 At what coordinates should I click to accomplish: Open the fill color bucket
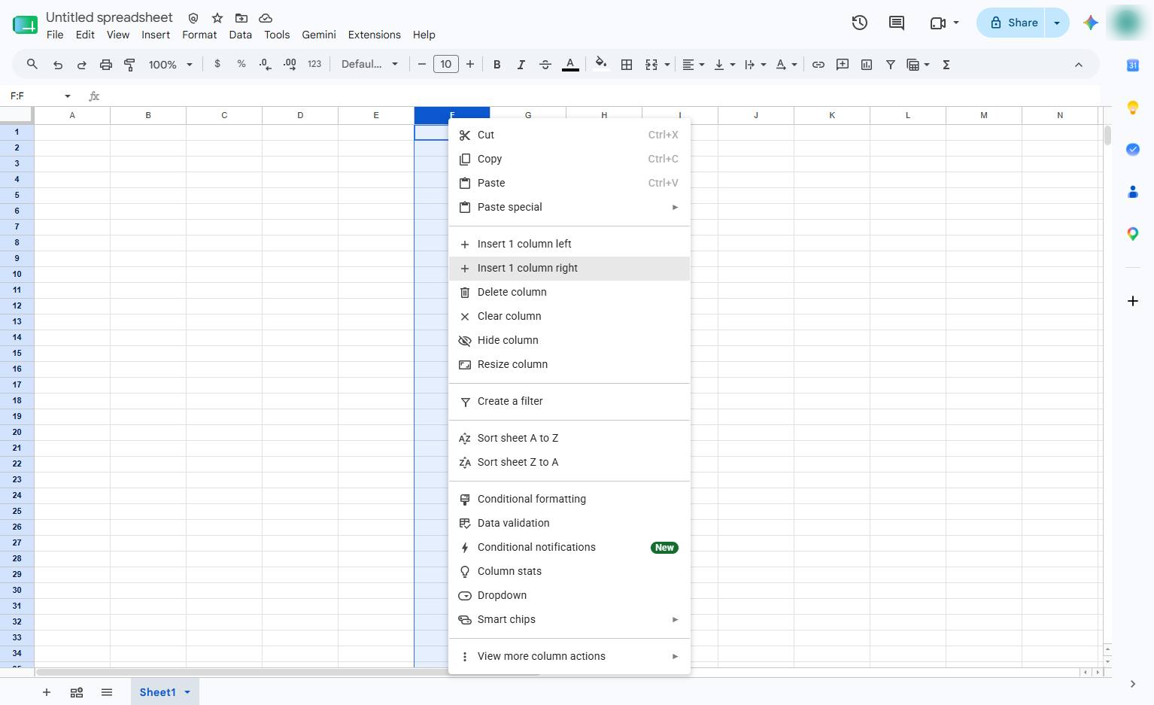click(600, 63)
